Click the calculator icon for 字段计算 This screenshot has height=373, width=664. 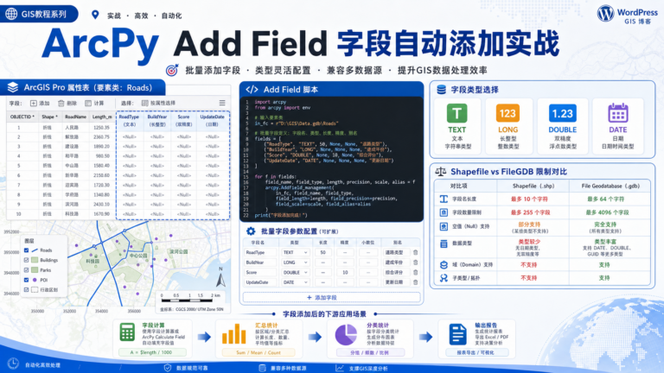[127, 332]
